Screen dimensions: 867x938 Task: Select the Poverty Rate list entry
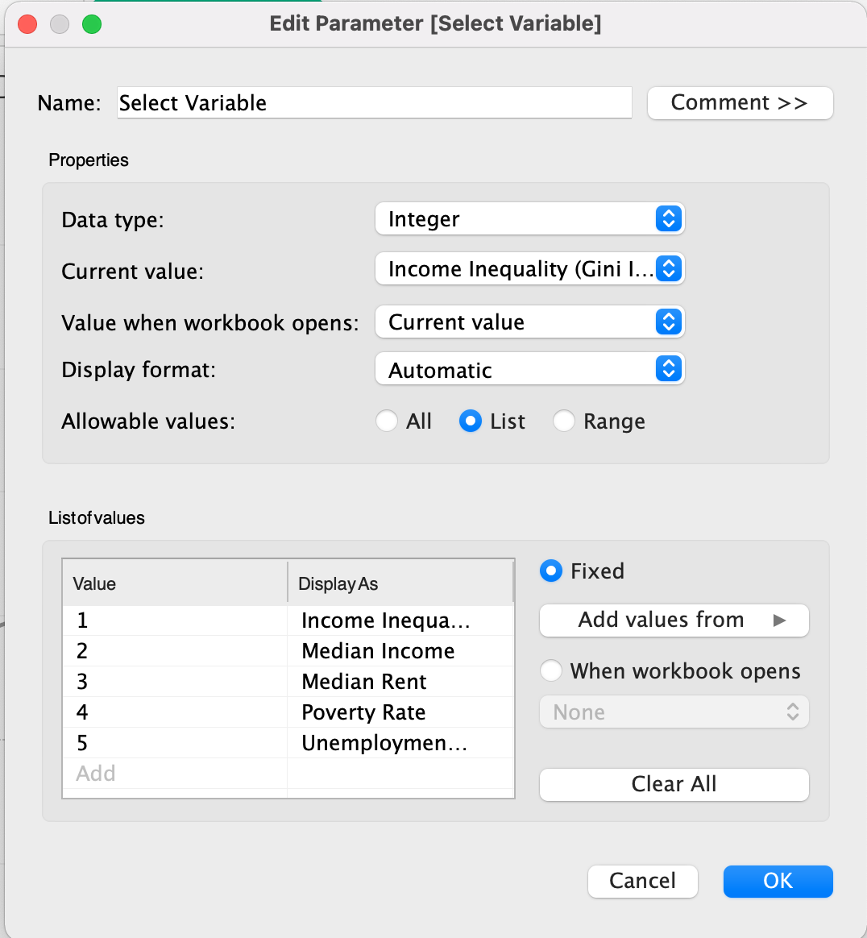click(x=363, y=712)
